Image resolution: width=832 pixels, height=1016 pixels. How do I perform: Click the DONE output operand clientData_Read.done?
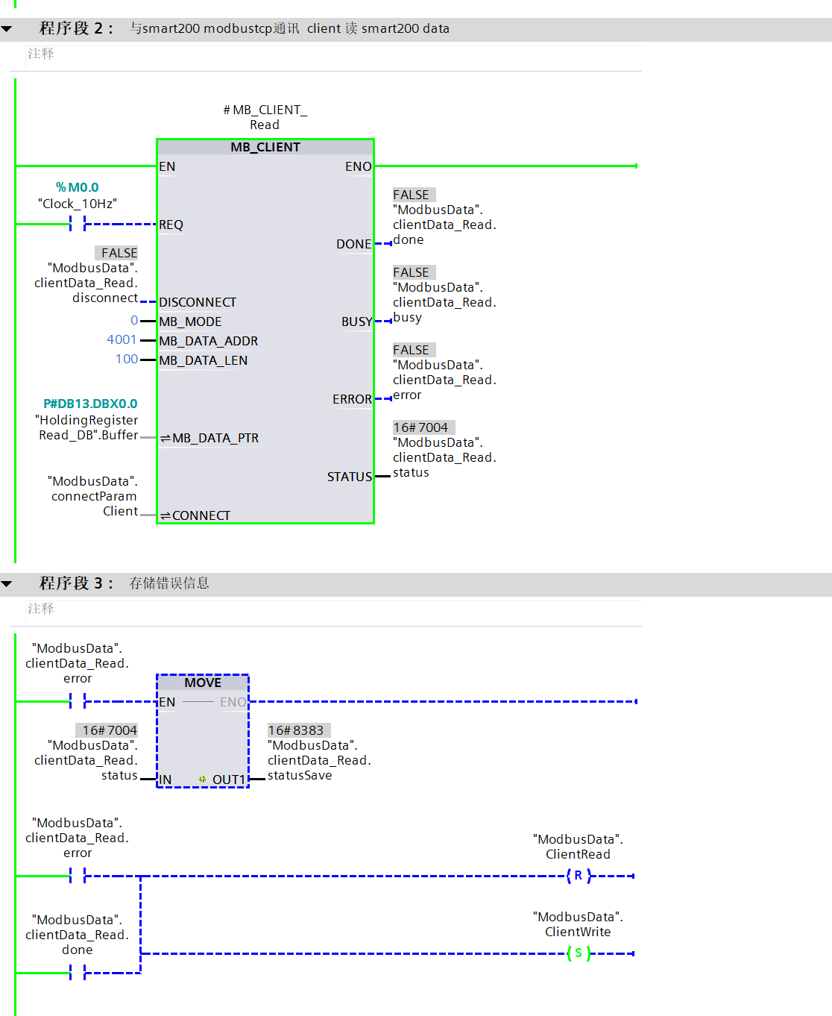pos(444,225)
